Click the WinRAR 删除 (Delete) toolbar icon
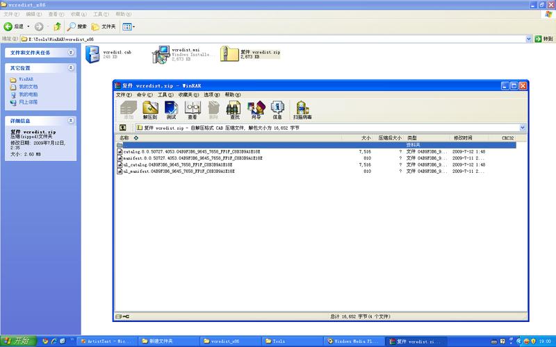The width and height of the screenshot is (556, 347). pyautogui.click(x=213, y=110)
